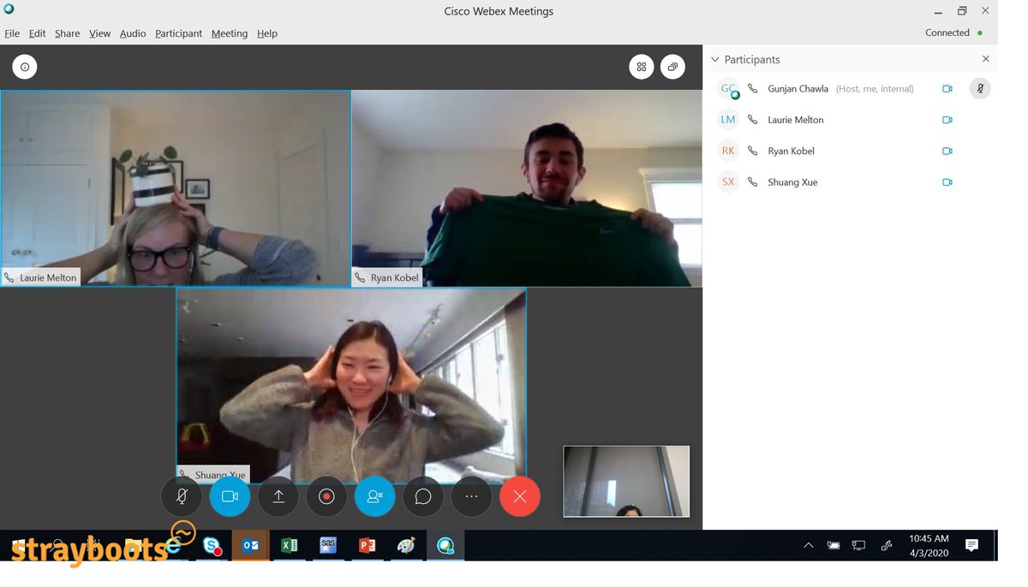Click video icon in Ryan Kobel row
The height and width of the screenshot is (587, 1028).
pyautogui.click(x=947, y=151)
